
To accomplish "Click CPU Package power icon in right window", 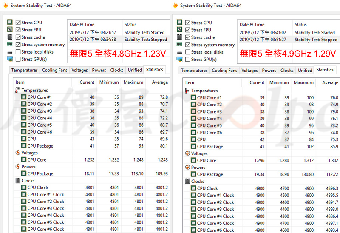I will (193, 174).
